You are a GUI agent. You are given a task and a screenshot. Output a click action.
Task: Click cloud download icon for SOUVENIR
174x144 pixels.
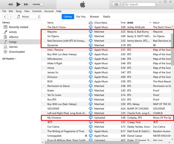click(x=91, y=109)
